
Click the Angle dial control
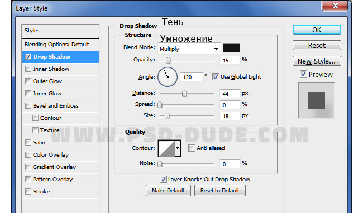click(168, 77)
